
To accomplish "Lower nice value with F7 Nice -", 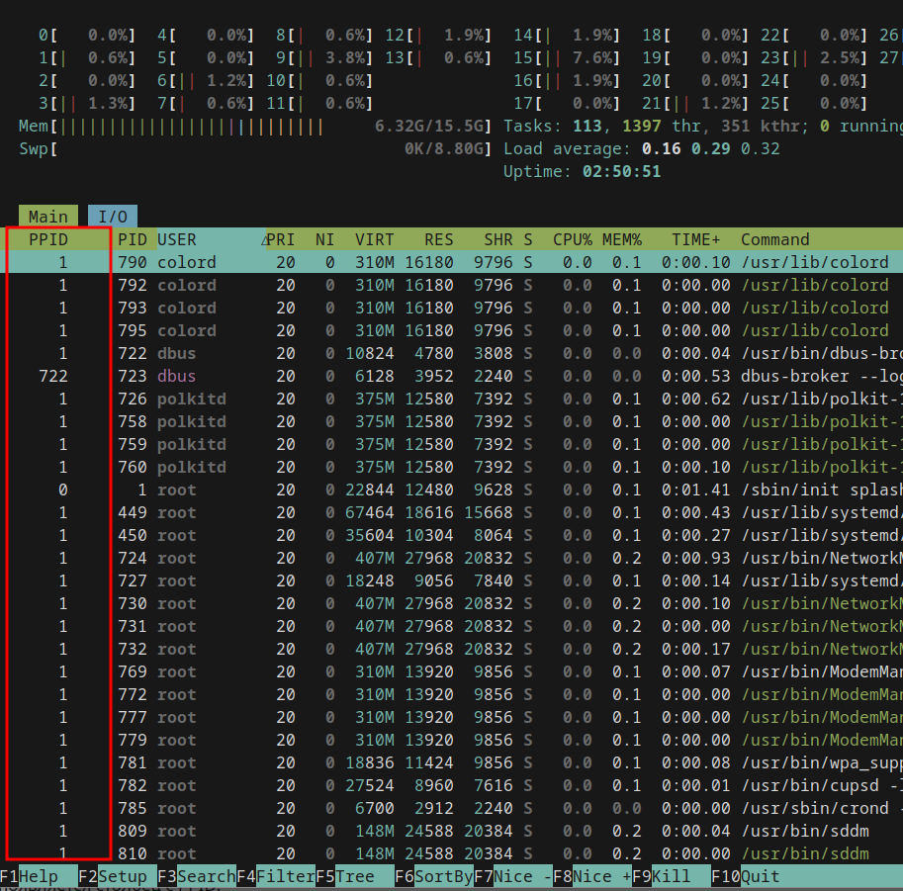I will pos(512,876).
